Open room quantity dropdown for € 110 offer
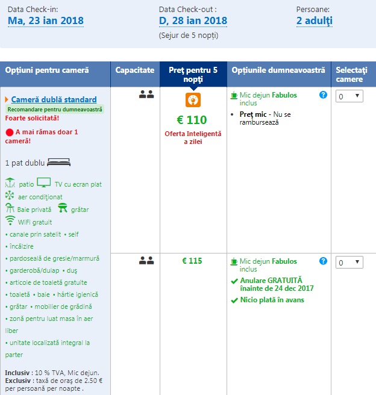Image resolution: width=376 pixels, height=395 pixels. 349,96
